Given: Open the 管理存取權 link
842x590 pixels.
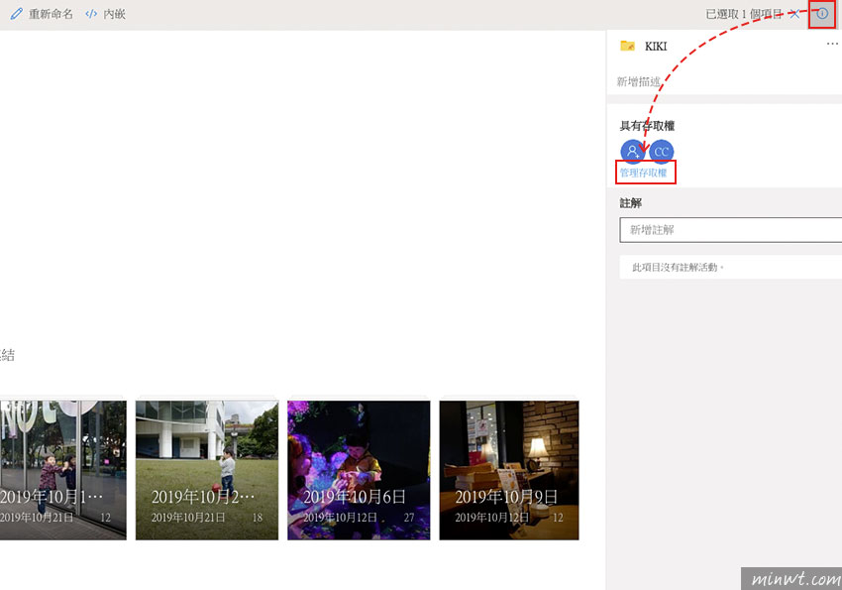Looking at the screenshot, I should point(643,173).
